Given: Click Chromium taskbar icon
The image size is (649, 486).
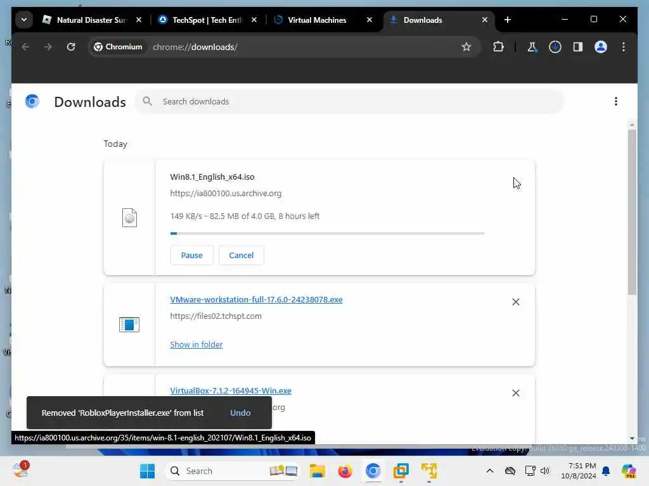Looking at the screenshot, I should click(x=373, y=471).
